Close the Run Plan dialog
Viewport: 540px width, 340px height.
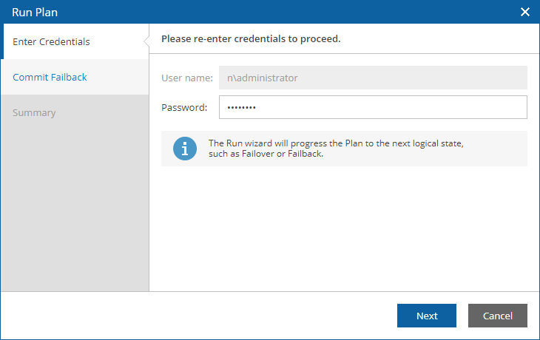coord(525,12)
